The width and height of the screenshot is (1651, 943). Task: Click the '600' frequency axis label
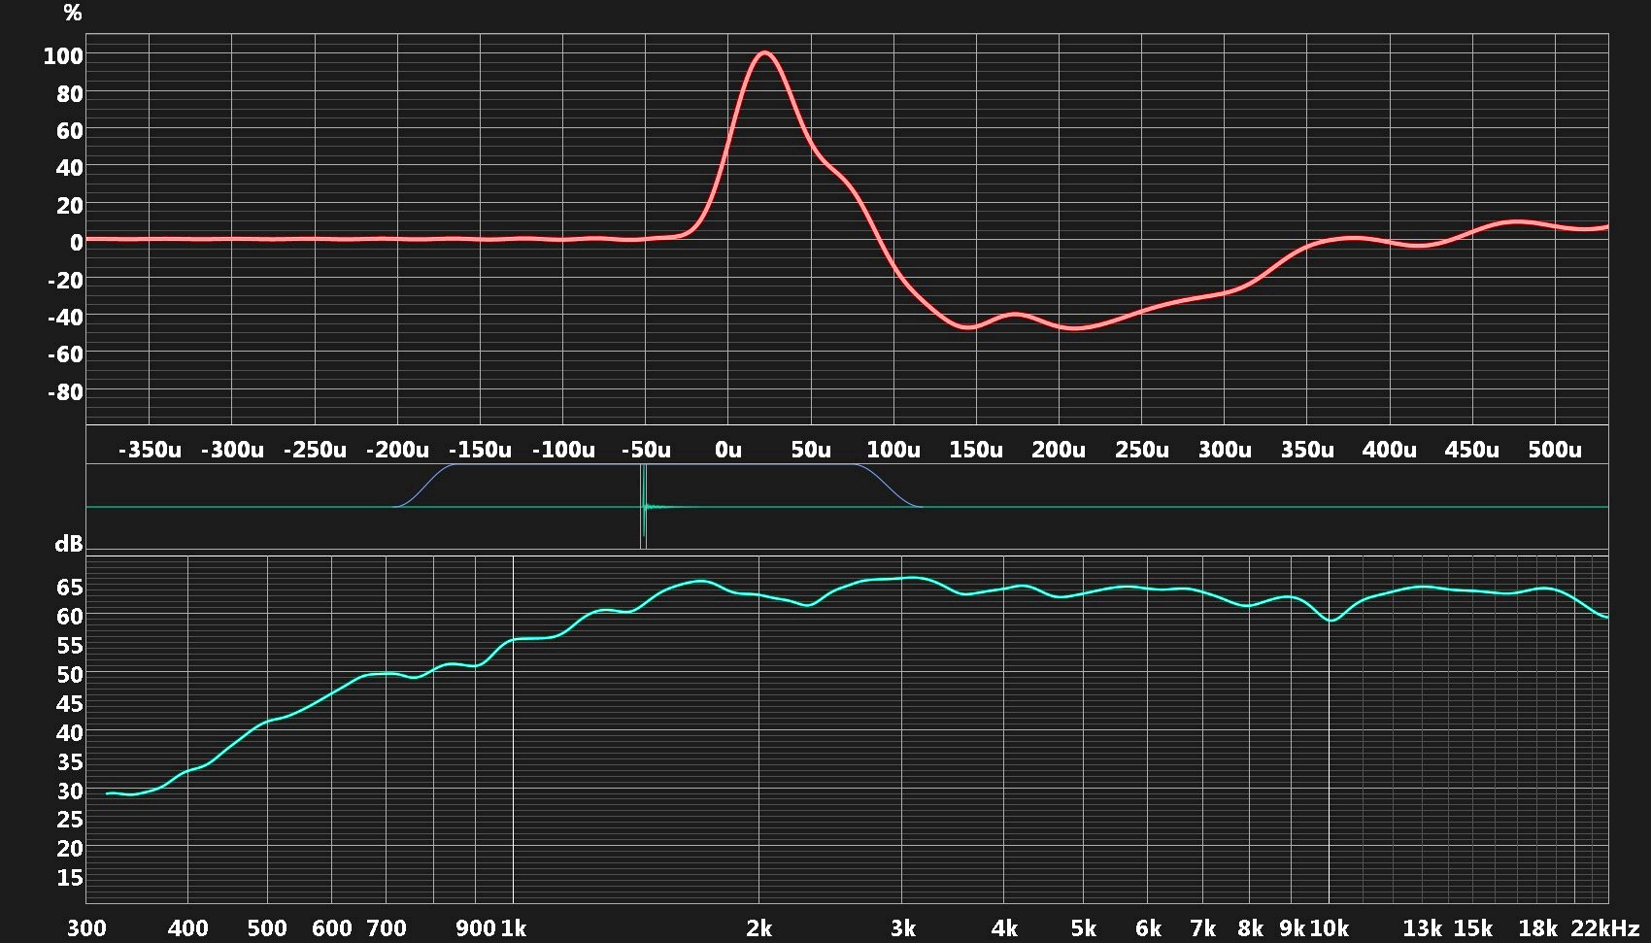(x=331, y=928)
